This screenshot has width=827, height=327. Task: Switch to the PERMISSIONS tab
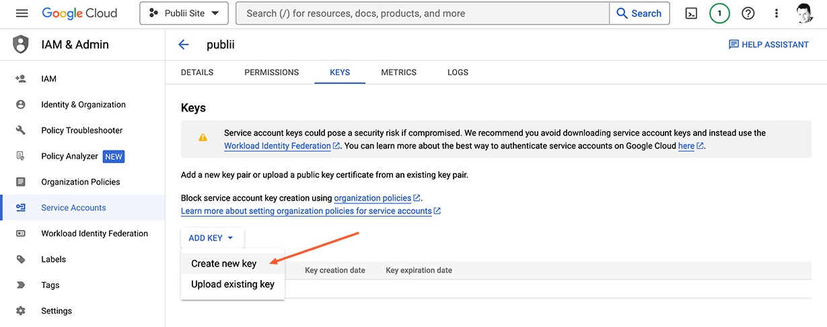coord(271,73)
